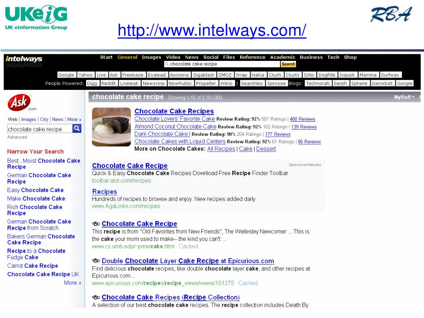
Task: Click the yellow Search button
Action: point(288,64)
